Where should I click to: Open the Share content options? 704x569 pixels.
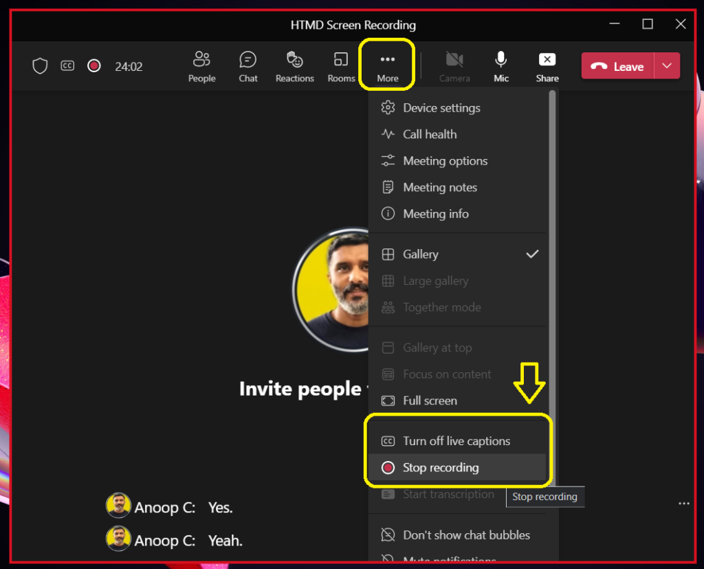(547, 65)
